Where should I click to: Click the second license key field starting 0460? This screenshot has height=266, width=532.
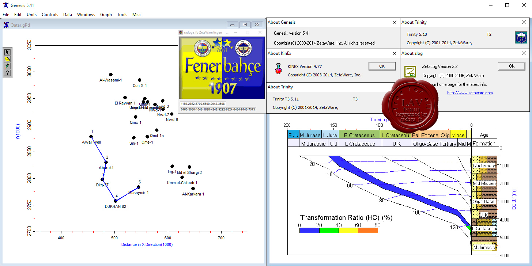(218, 109)
